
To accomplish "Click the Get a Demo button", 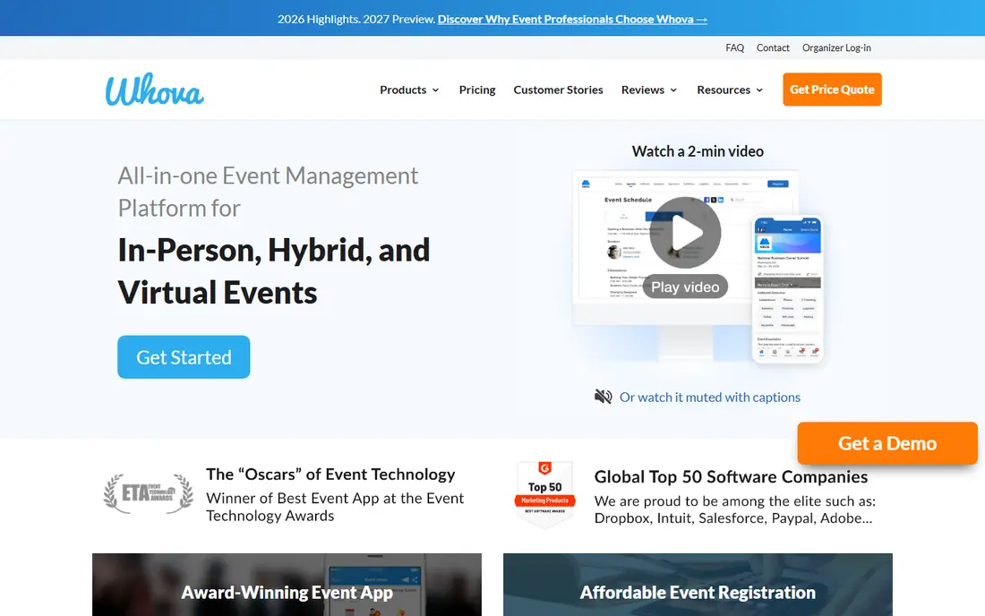I will [x=887, y=443].
